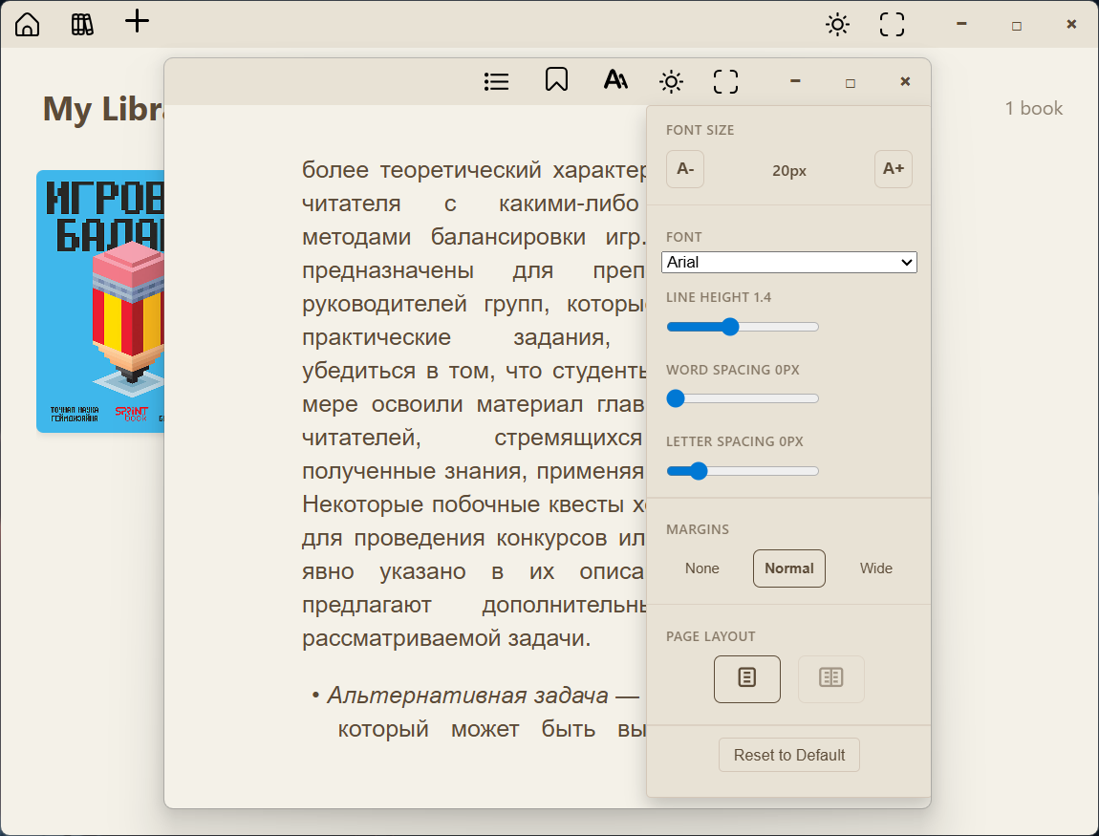Open the library bookshelf icon
The image size is (1099, 836).
[83, 24]
